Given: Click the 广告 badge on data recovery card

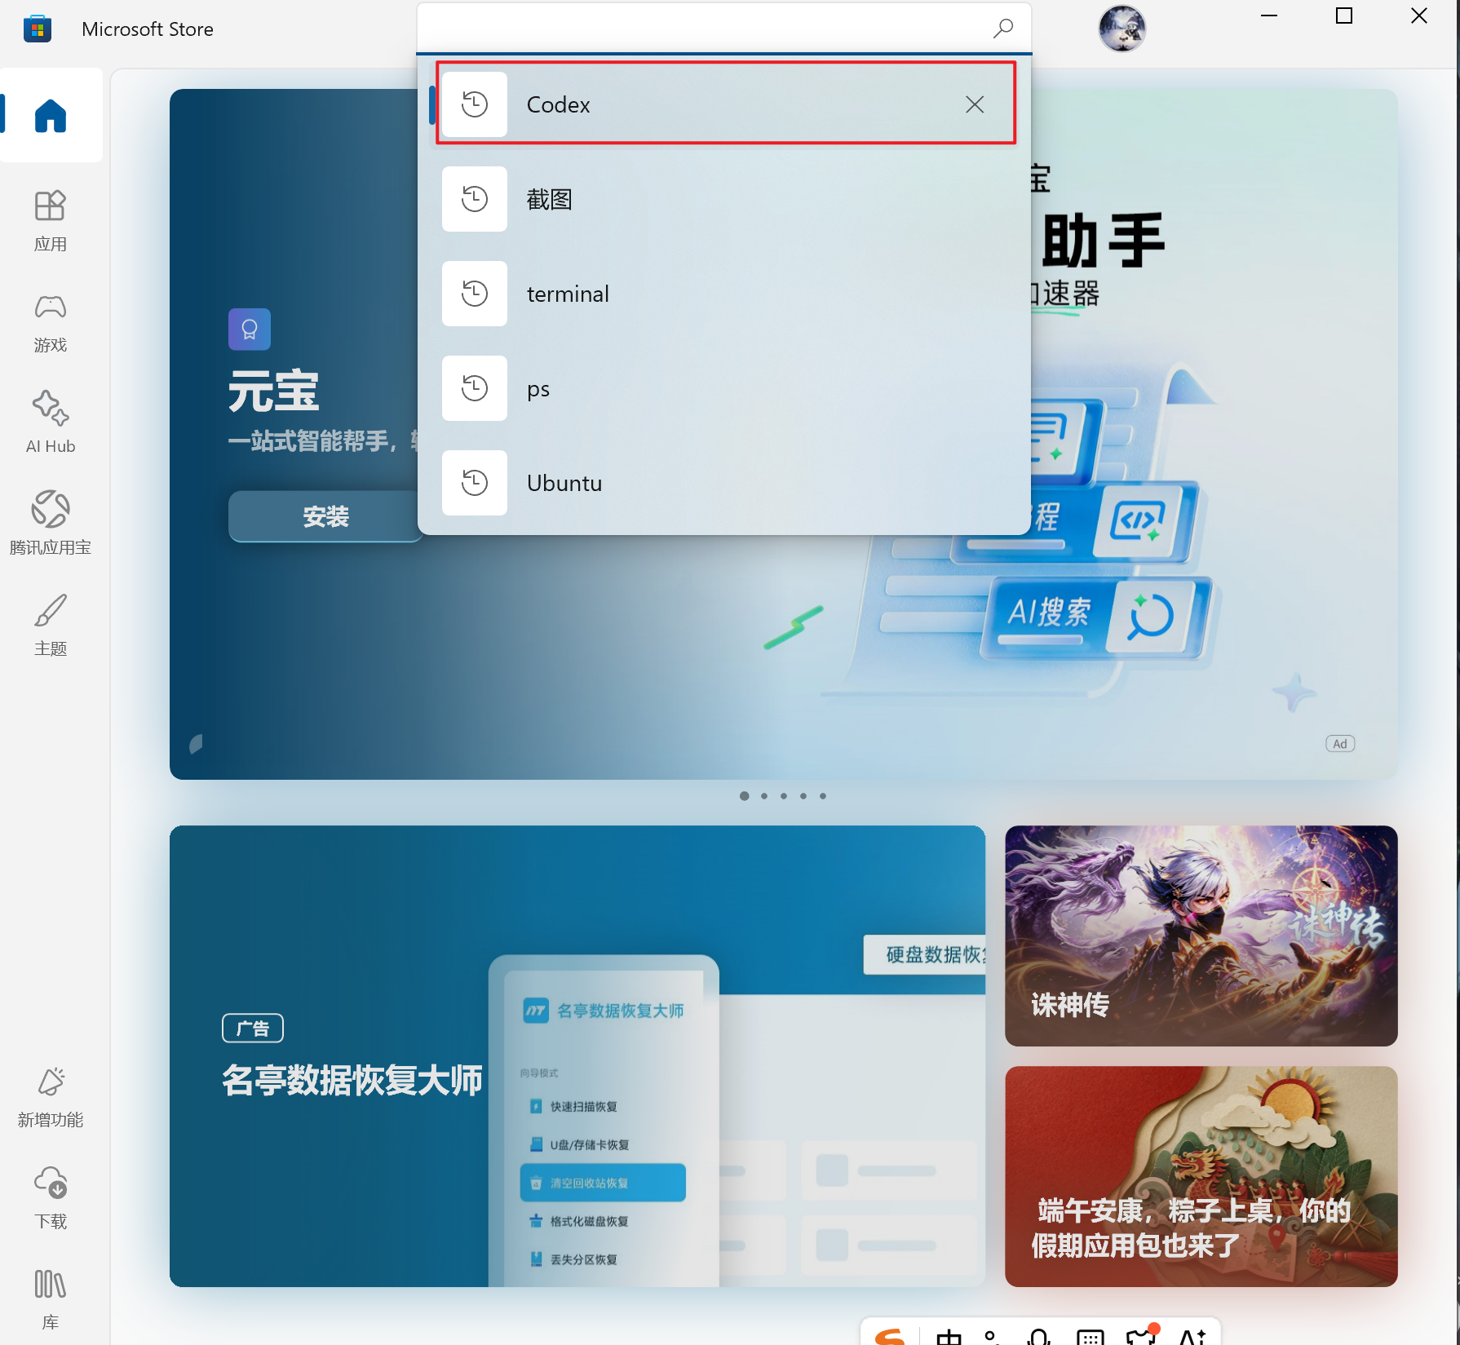Looking at the screenshot, I should [x=253, y=1029].
